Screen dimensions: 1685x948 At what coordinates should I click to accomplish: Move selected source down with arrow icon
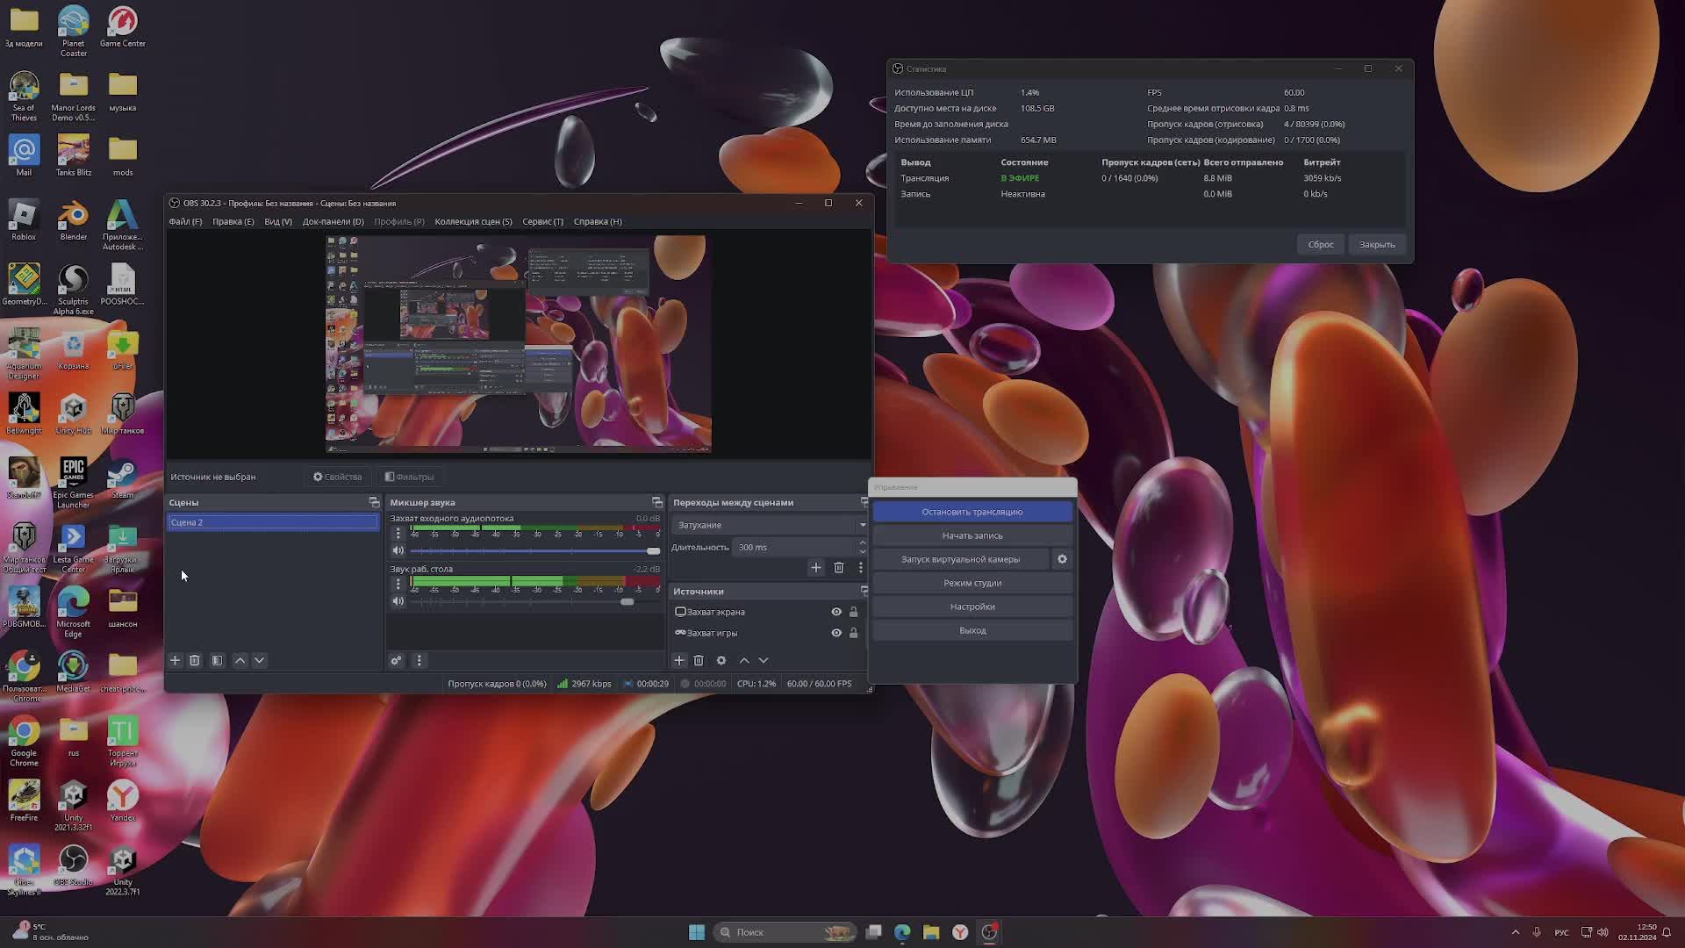764,660
